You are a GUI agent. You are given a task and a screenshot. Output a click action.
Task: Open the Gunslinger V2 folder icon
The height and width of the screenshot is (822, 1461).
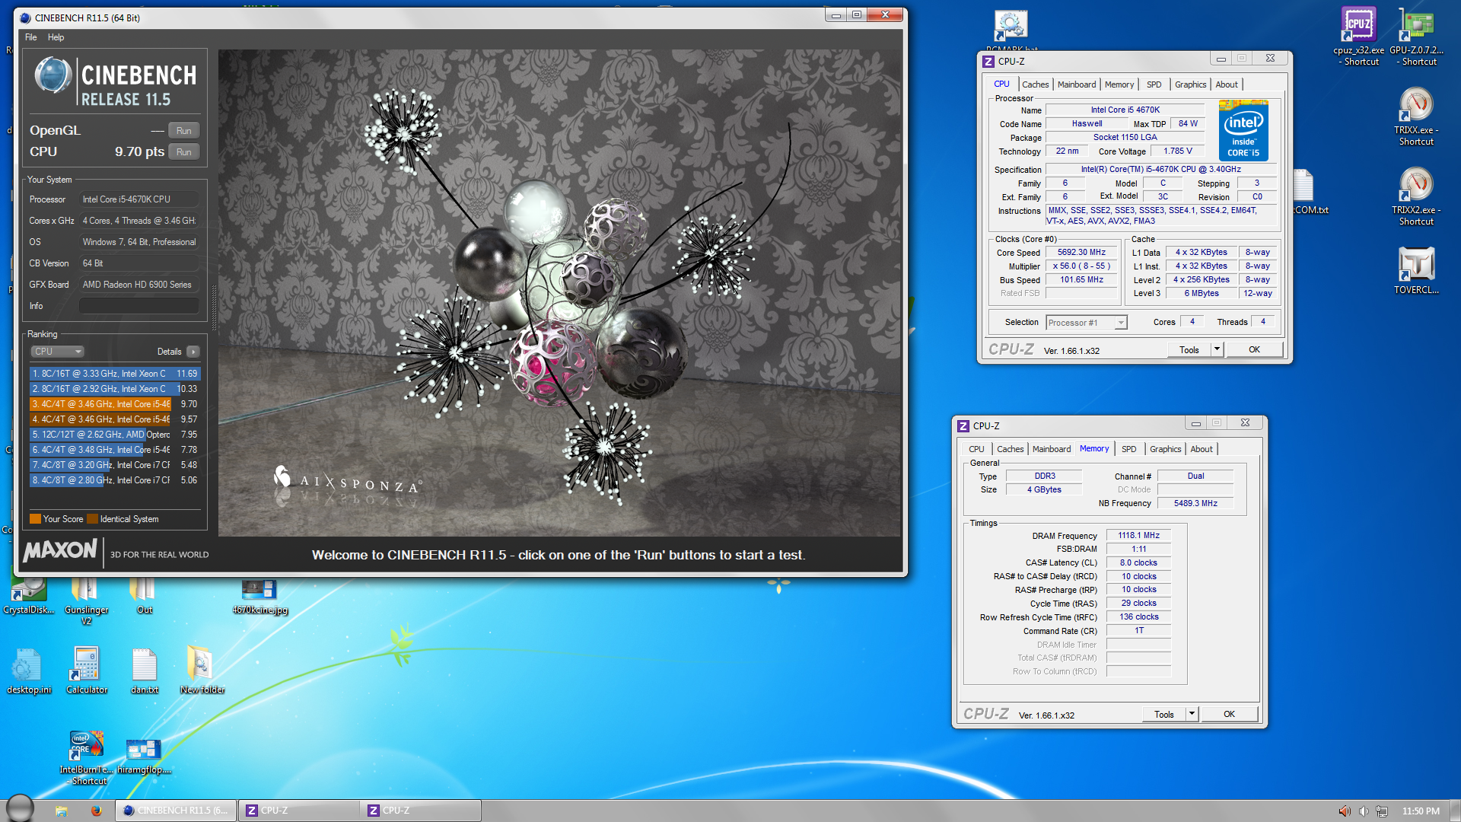click(86, 590)
